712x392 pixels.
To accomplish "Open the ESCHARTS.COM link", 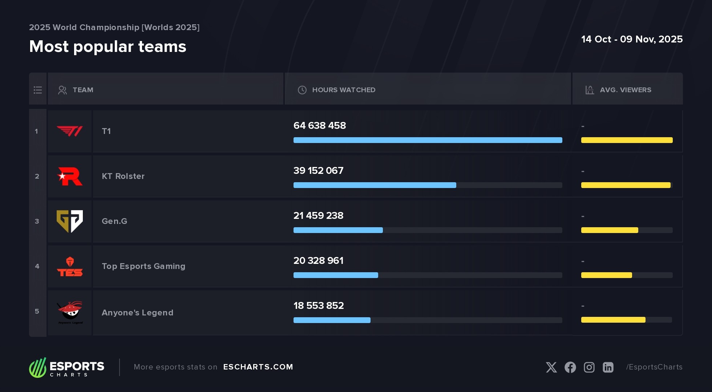I will pos(258,367).
